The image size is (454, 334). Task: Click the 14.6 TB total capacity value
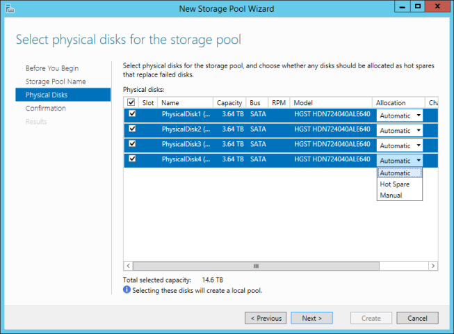click(213, 280)
